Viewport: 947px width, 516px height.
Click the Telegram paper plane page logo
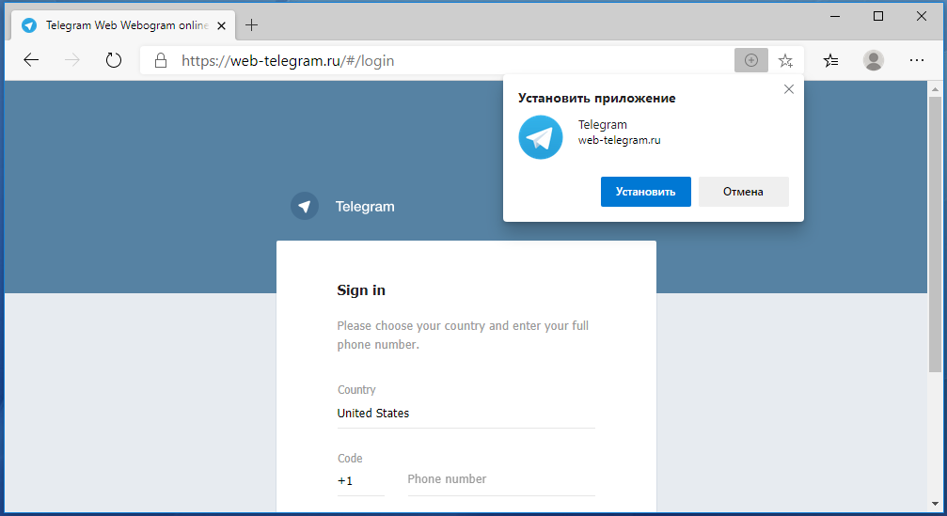[305, 207]
